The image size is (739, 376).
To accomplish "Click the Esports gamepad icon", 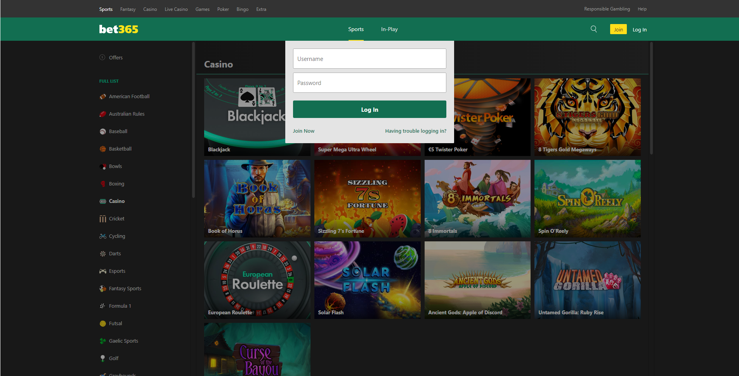I will (102, 271).
